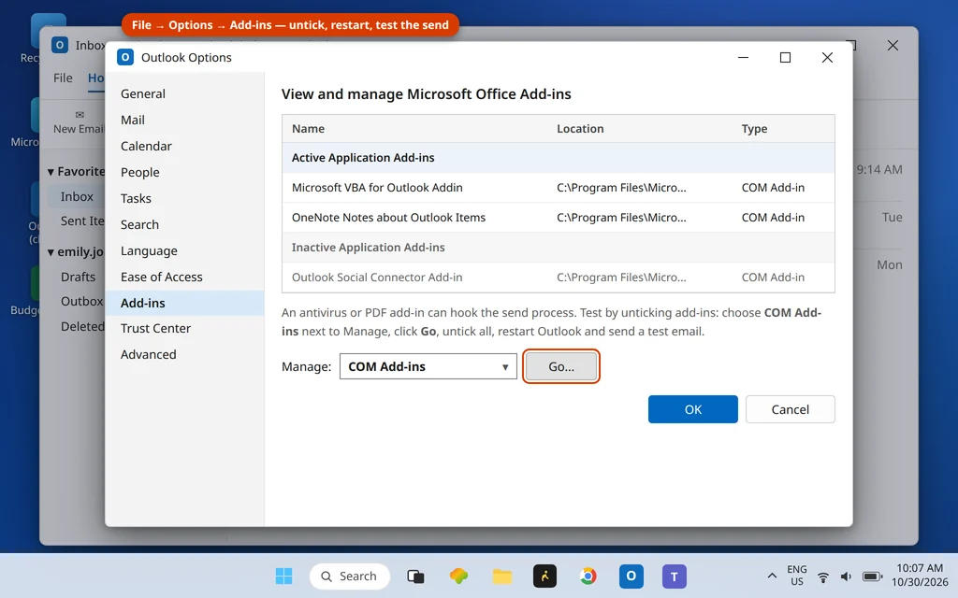Click the Go... button next to Manage
Image resolution: width=958 pixels, height=598 pixels.
tap(561, 366)
